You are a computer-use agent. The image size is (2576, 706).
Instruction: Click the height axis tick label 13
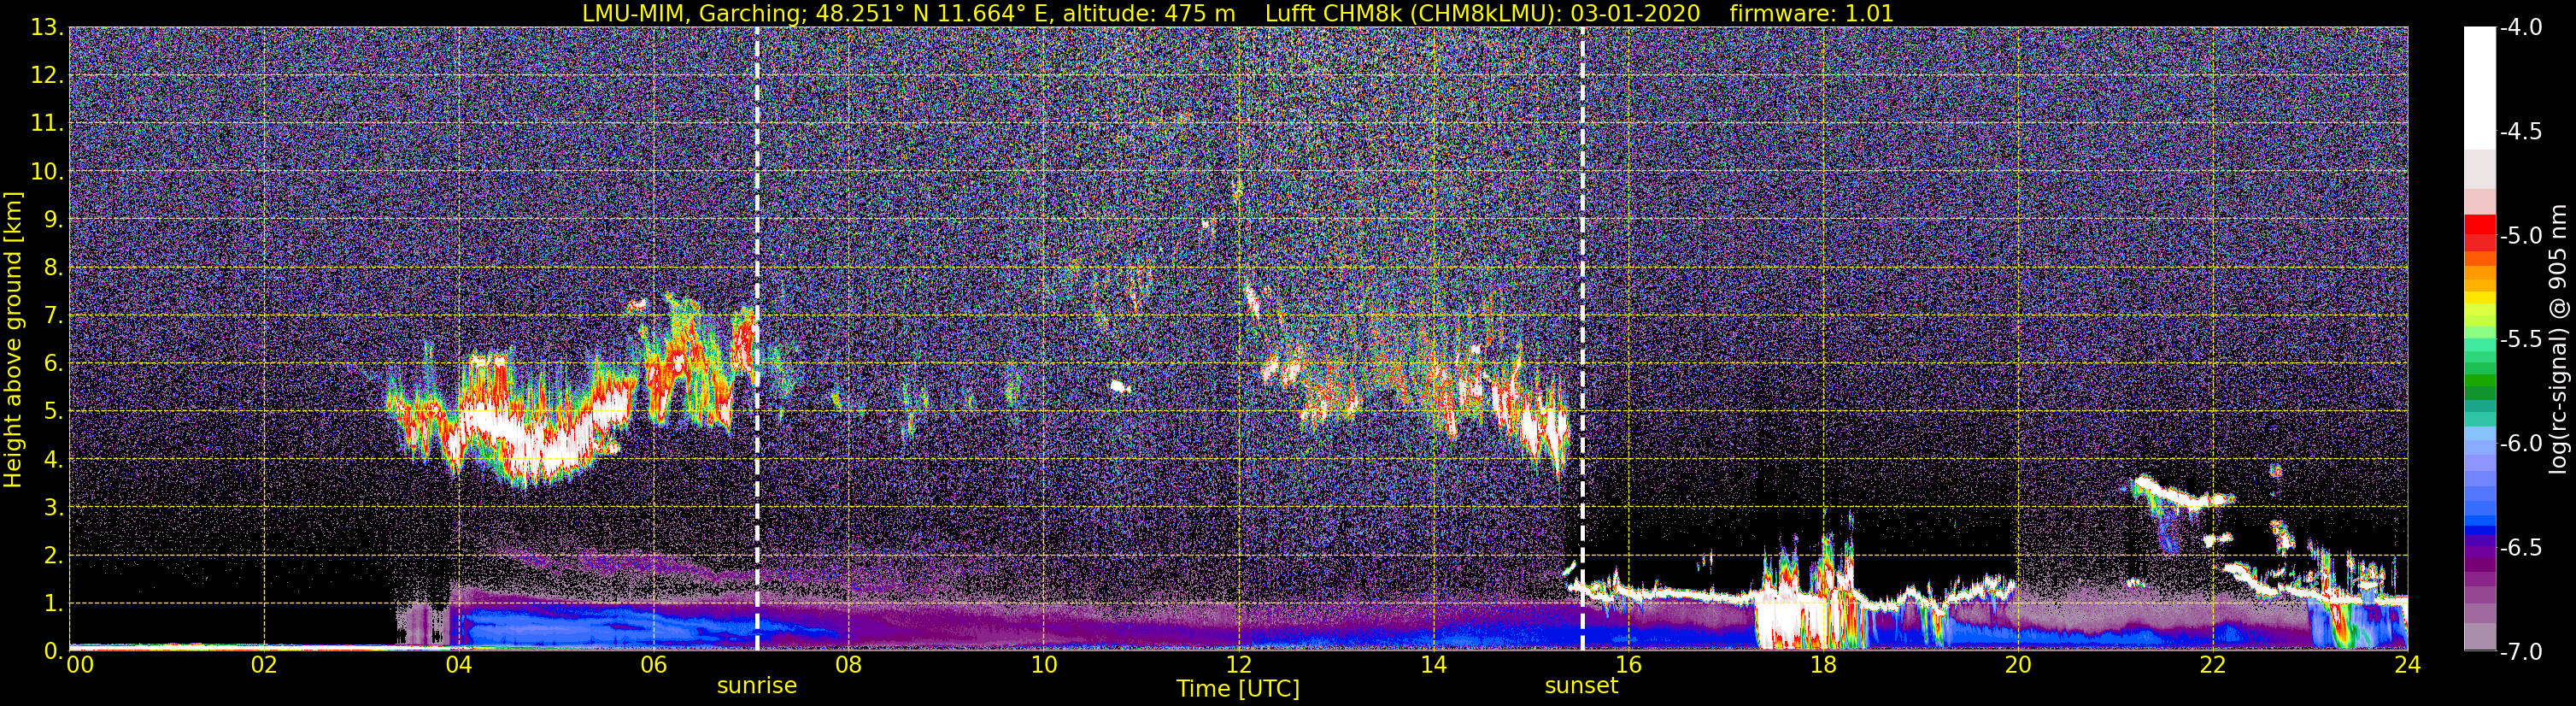point(47,28)
